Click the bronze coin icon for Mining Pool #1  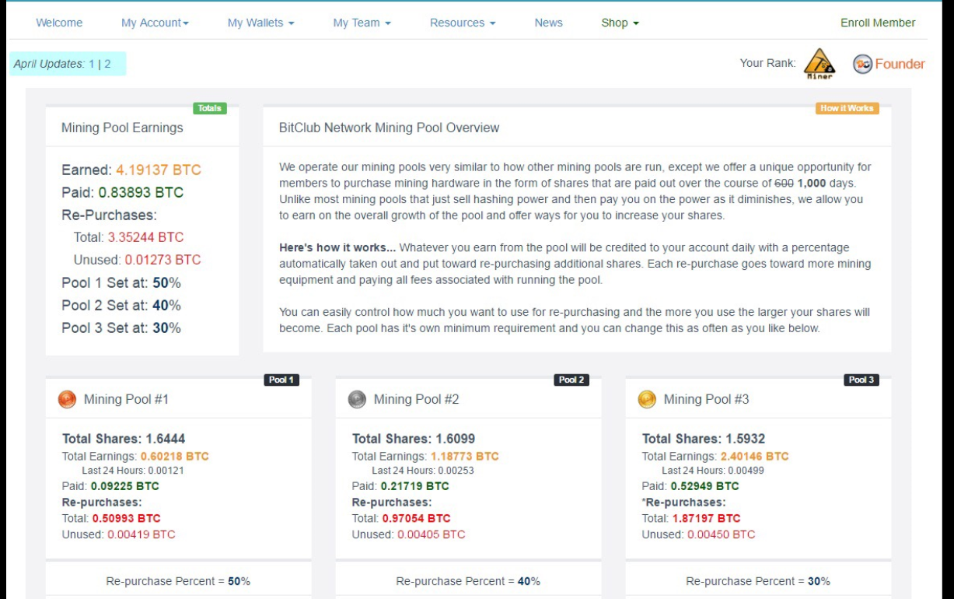point(67,400)
